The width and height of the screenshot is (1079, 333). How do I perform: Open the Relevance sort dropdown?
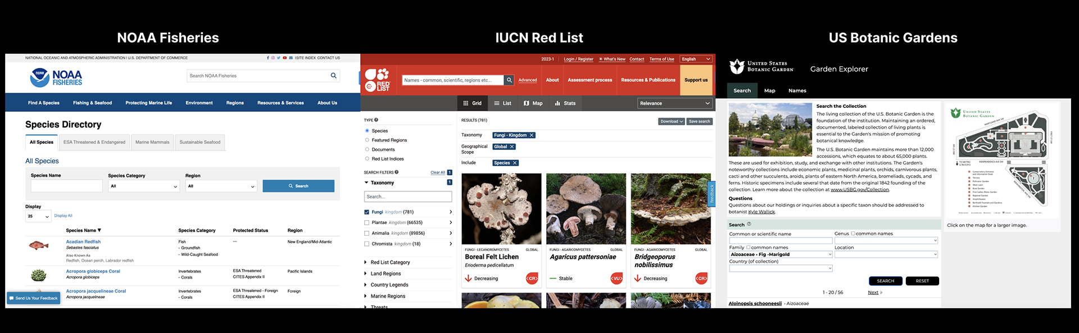[675, 103]
